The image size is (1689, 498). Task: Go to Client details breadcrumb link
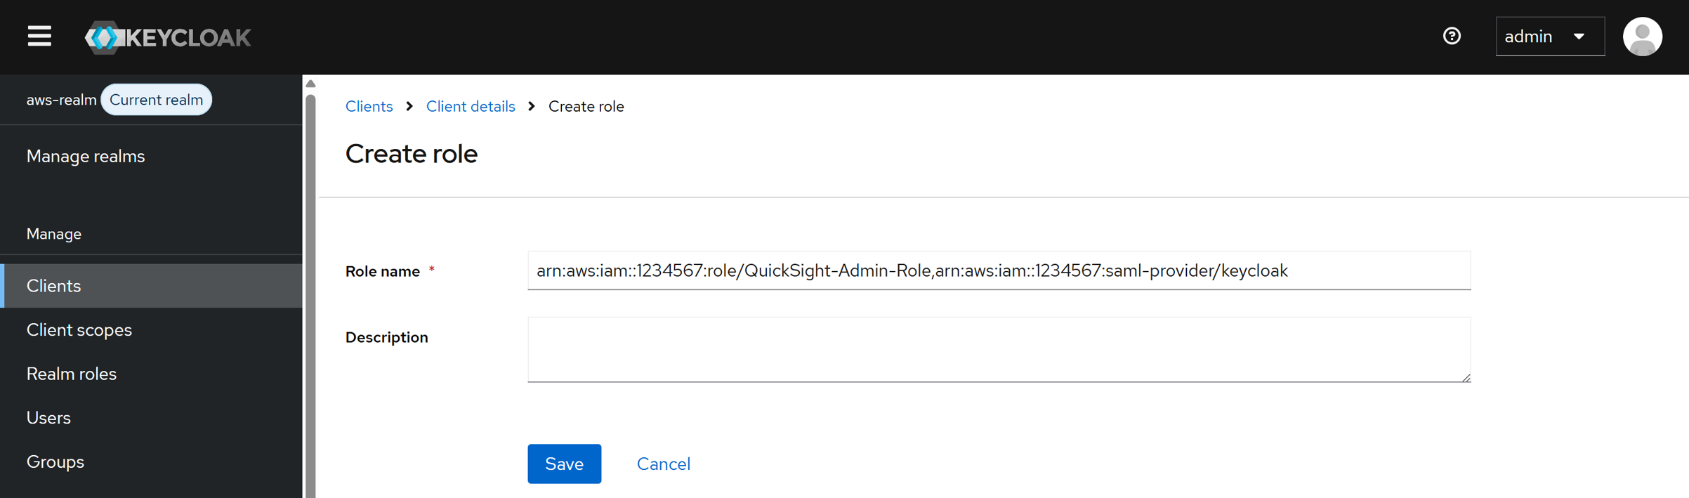[x=471, y=106]
